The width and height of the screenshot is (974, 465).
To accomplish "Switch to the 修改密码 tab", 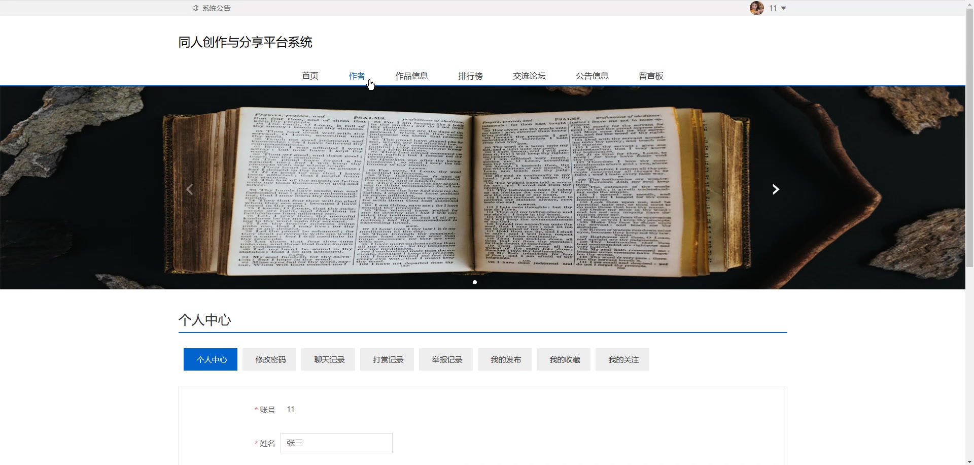I will tap(269, 359).
